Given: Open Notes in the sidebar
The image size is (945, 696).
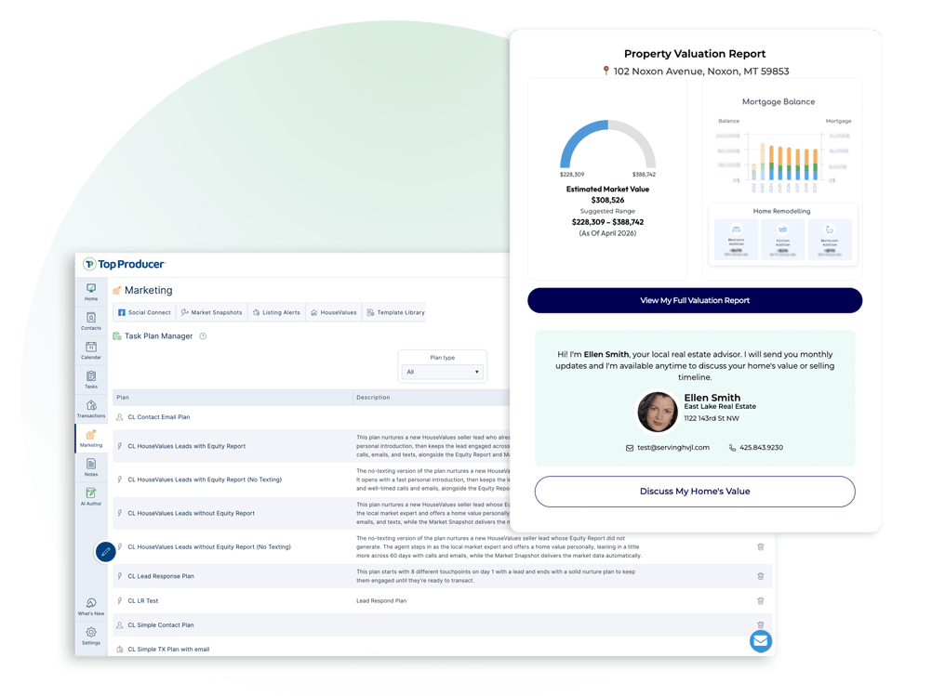Looking at the screenshot, I should 91,467.
